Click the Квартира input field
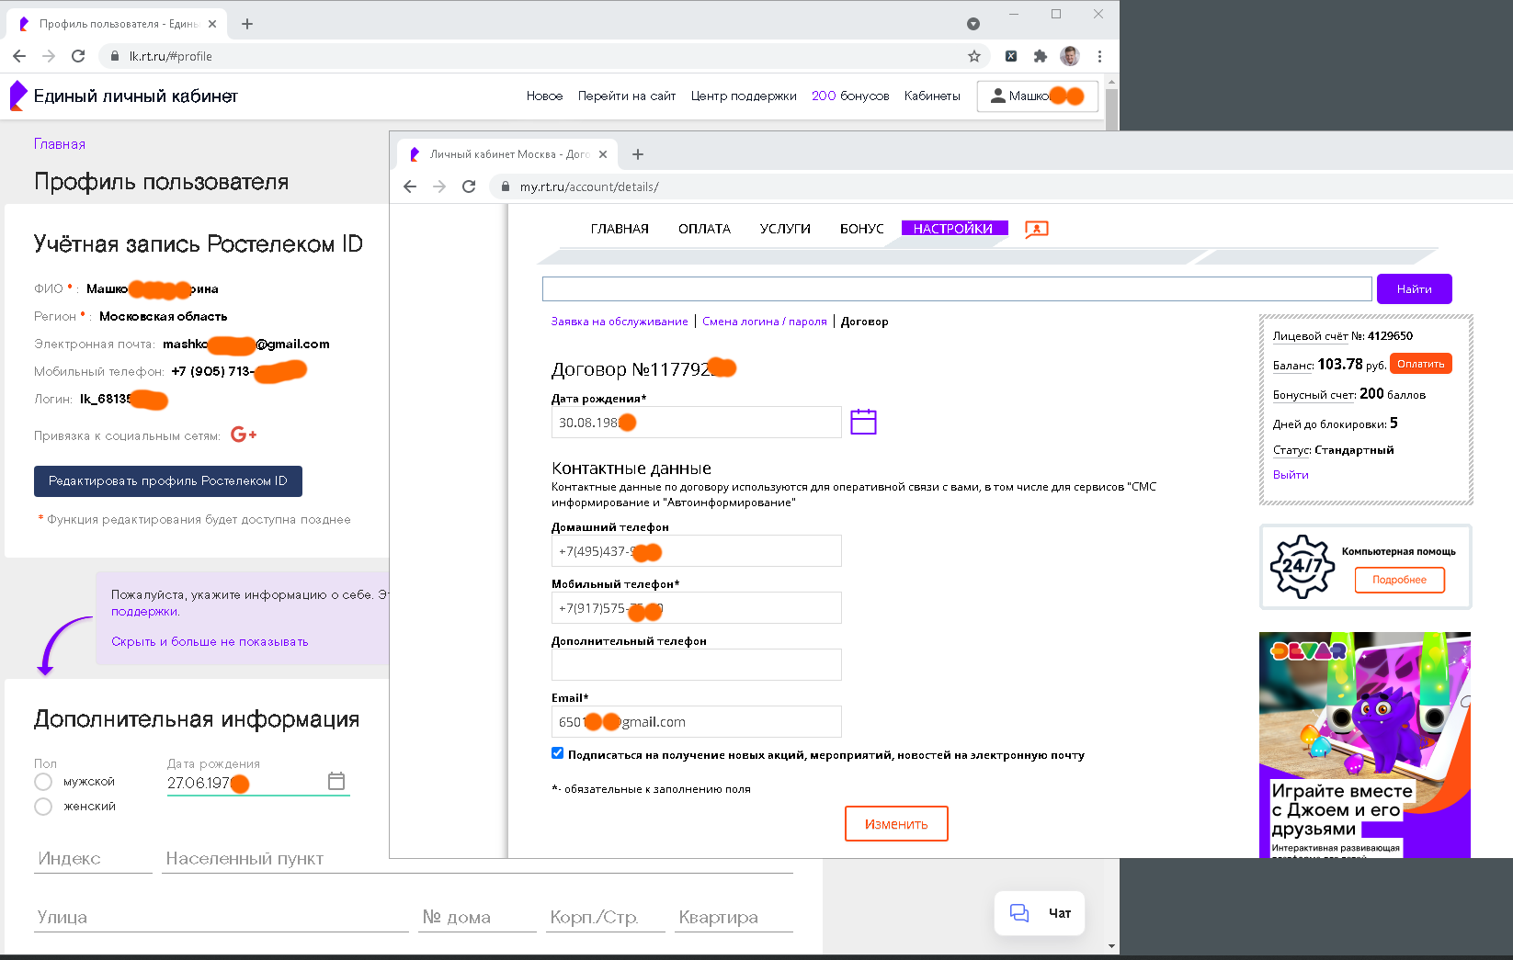The image size is (1513, 960). click(x=734, y=918)
